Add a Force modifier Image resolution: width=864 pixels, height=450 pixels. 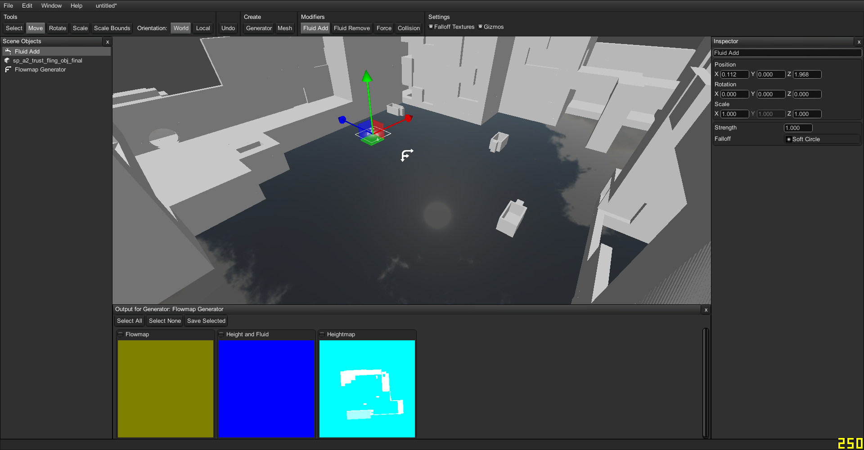(x=384, y=28)
